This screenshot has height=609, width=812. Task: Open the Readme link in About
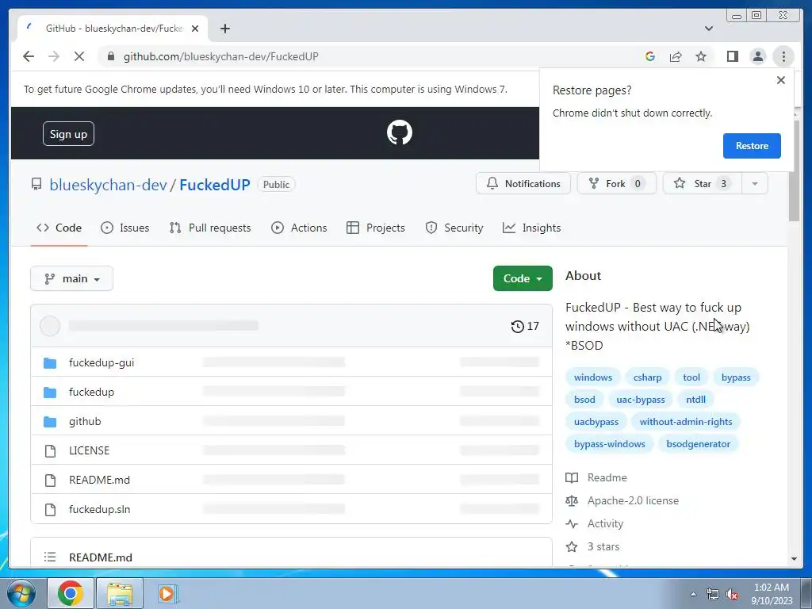point(596,477)
